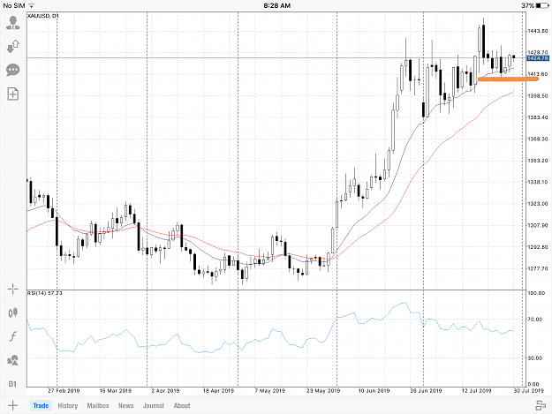Tap the buy/sell trade arrows icon
552x414 pixels.
(13, 47)
